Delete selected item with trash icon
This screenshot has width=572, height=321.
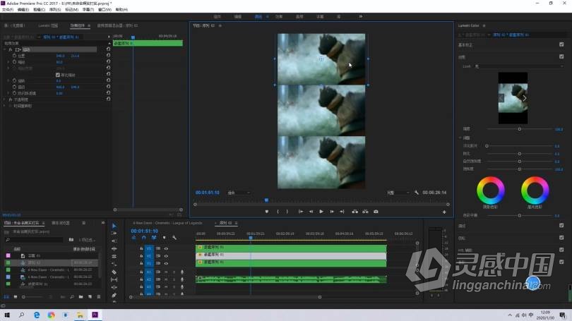(99, 297)
